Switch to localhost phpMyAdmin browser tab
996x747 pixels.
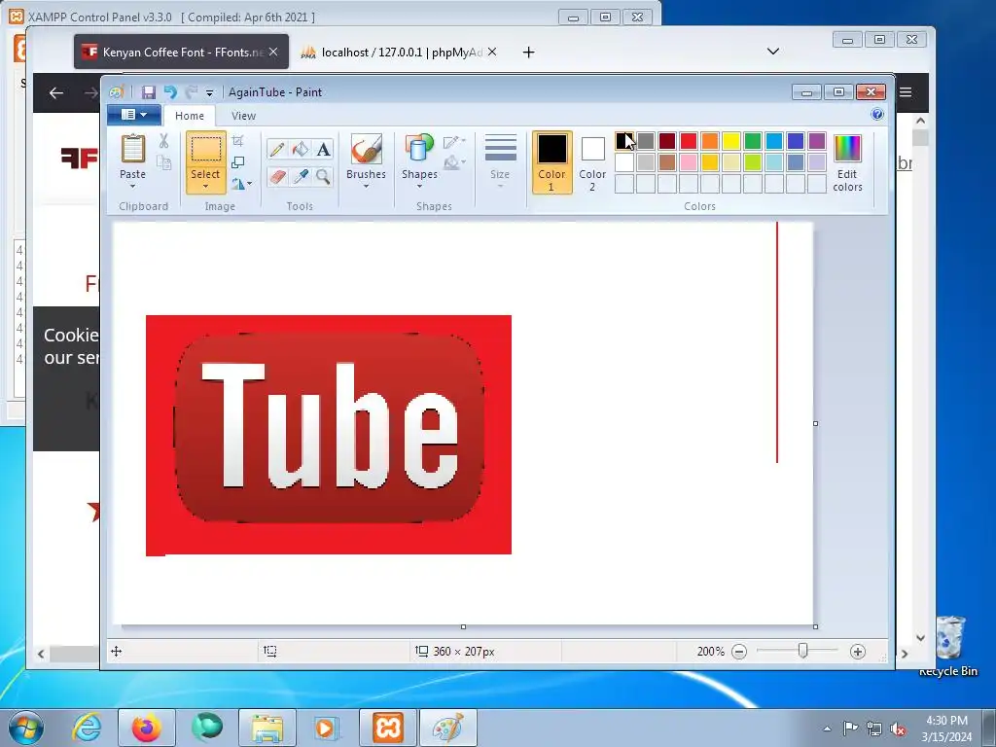tap(402, 53)
